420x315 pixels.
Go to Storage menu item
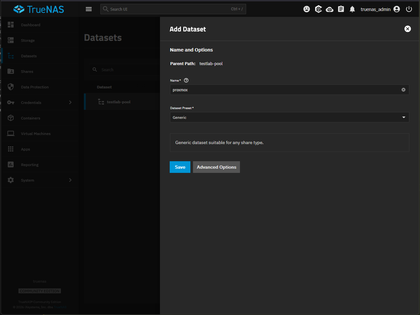40,40
